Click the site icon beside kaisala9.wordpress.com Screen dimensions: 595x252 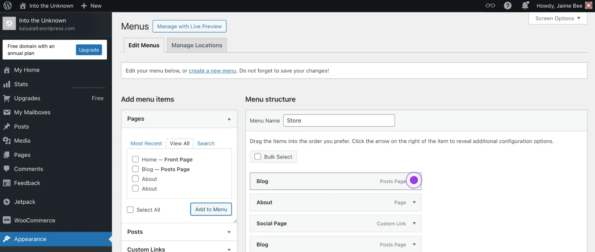(9, 23)
